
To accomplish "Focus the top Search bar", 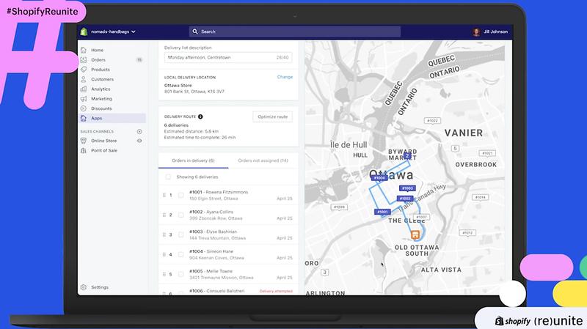I will [x=295, y=32].
